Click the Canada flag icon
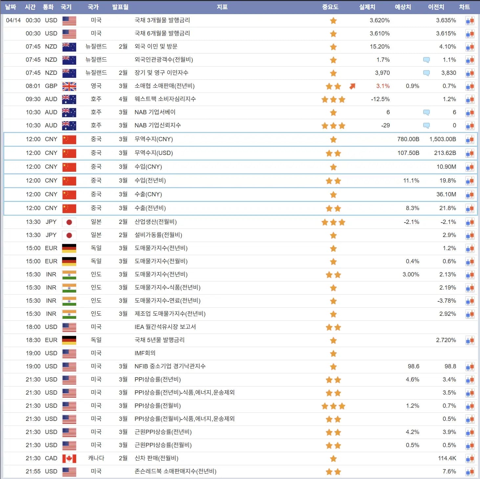Viewport: 480px width, 479px height. tap(69, 459)
